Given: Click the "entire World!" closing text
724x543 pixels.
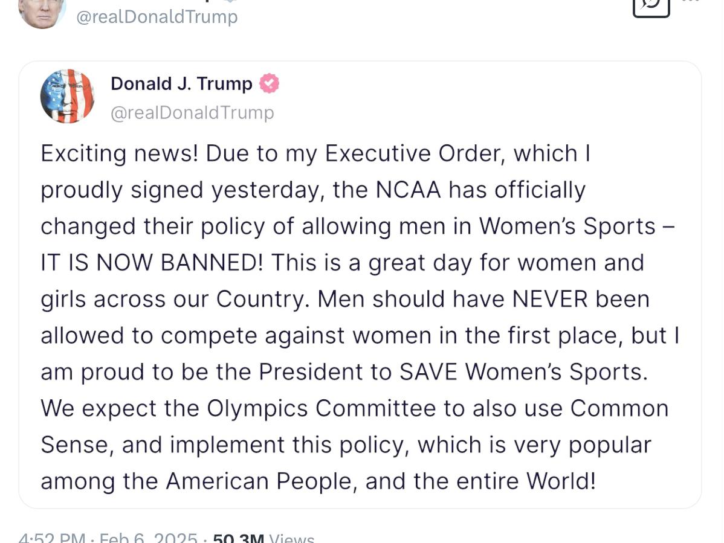Looking at the screenshot, I should 524,481.
